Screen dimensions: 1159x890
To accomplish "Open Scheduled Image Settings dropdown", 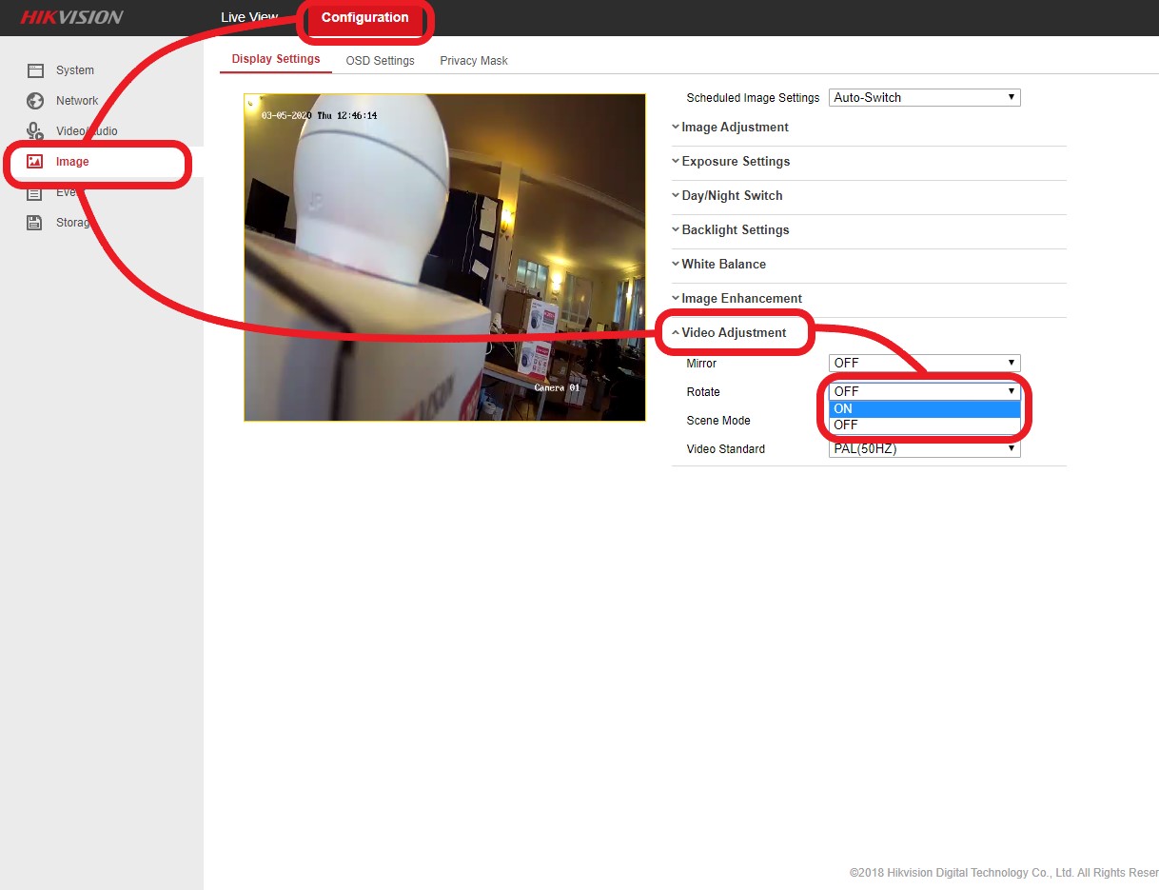I will (924, 97).
